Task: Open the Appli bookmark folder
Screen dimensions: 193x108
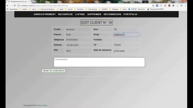Action: pos(60,9)
